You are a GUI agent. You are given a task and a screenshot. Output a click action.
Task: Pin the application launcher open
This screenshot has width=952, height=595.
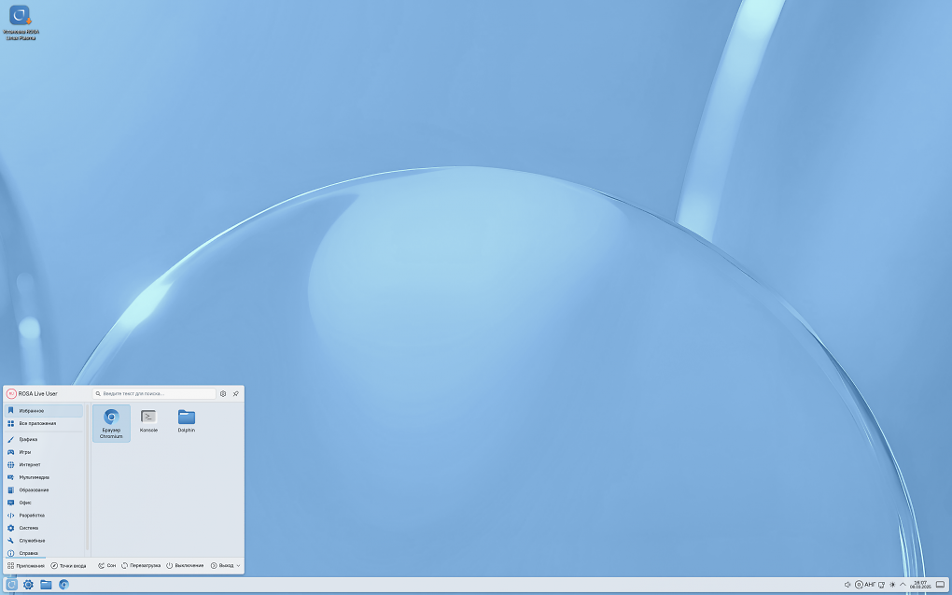[235, 394]
